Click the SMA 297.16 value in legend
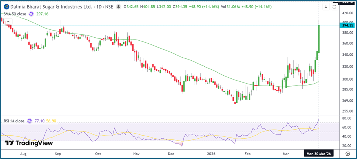The image size is (357, 159). tap(41, 13)
